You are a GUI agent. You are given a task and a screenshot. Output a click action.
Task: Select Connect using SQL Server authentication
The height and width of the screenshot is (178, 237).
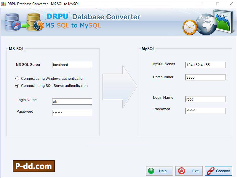click(x=18, y=86)
